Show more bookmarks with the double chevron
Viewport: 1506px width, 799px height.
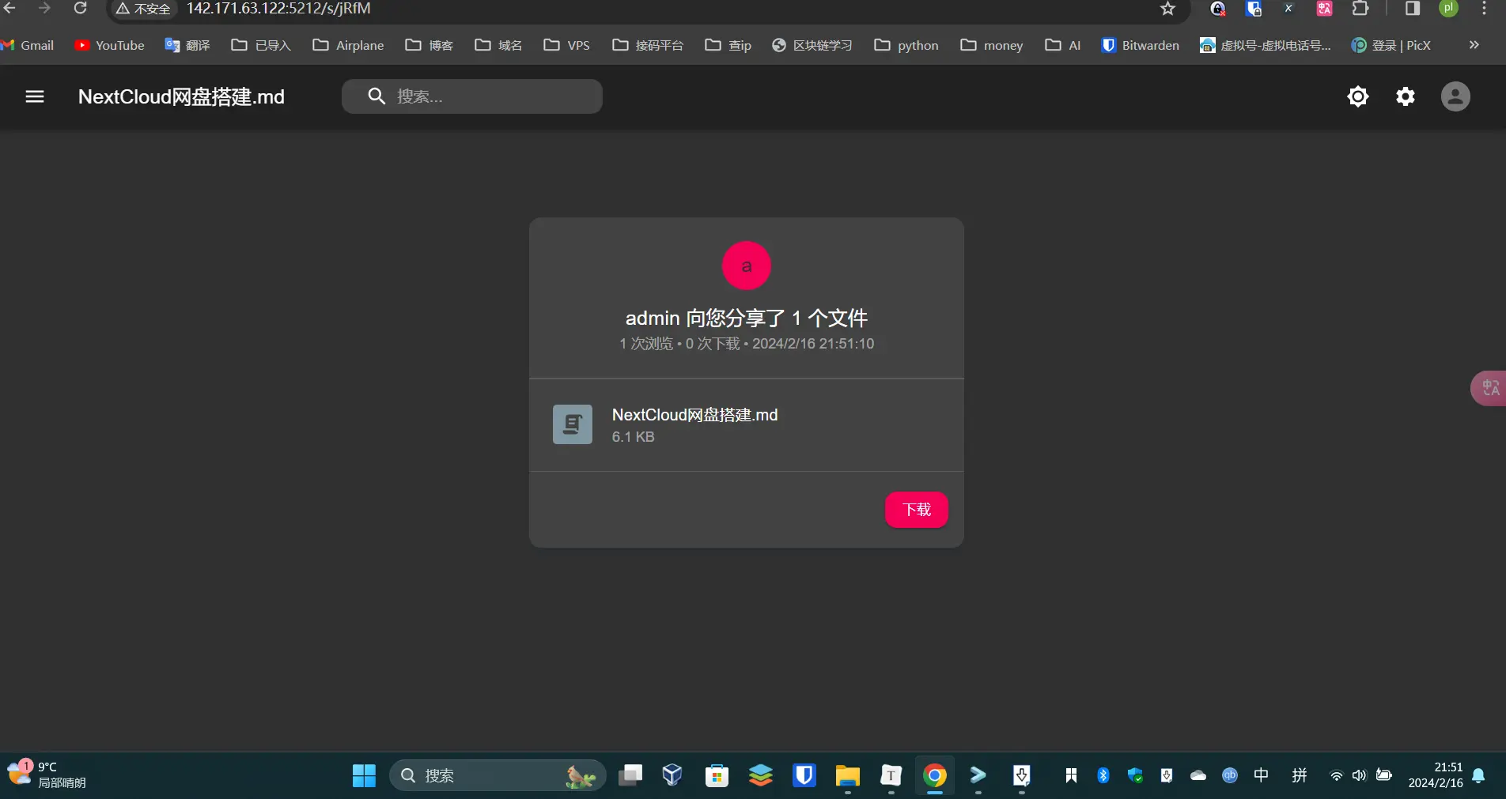(1474, 45)
